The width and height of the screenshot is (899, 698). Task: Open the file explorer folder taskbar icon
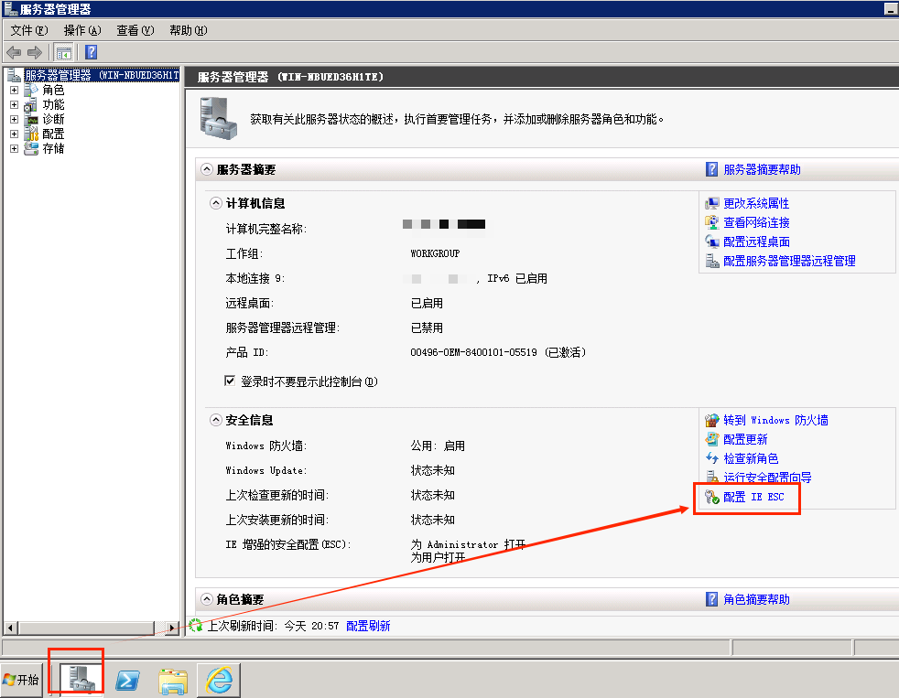pos(173,679)
